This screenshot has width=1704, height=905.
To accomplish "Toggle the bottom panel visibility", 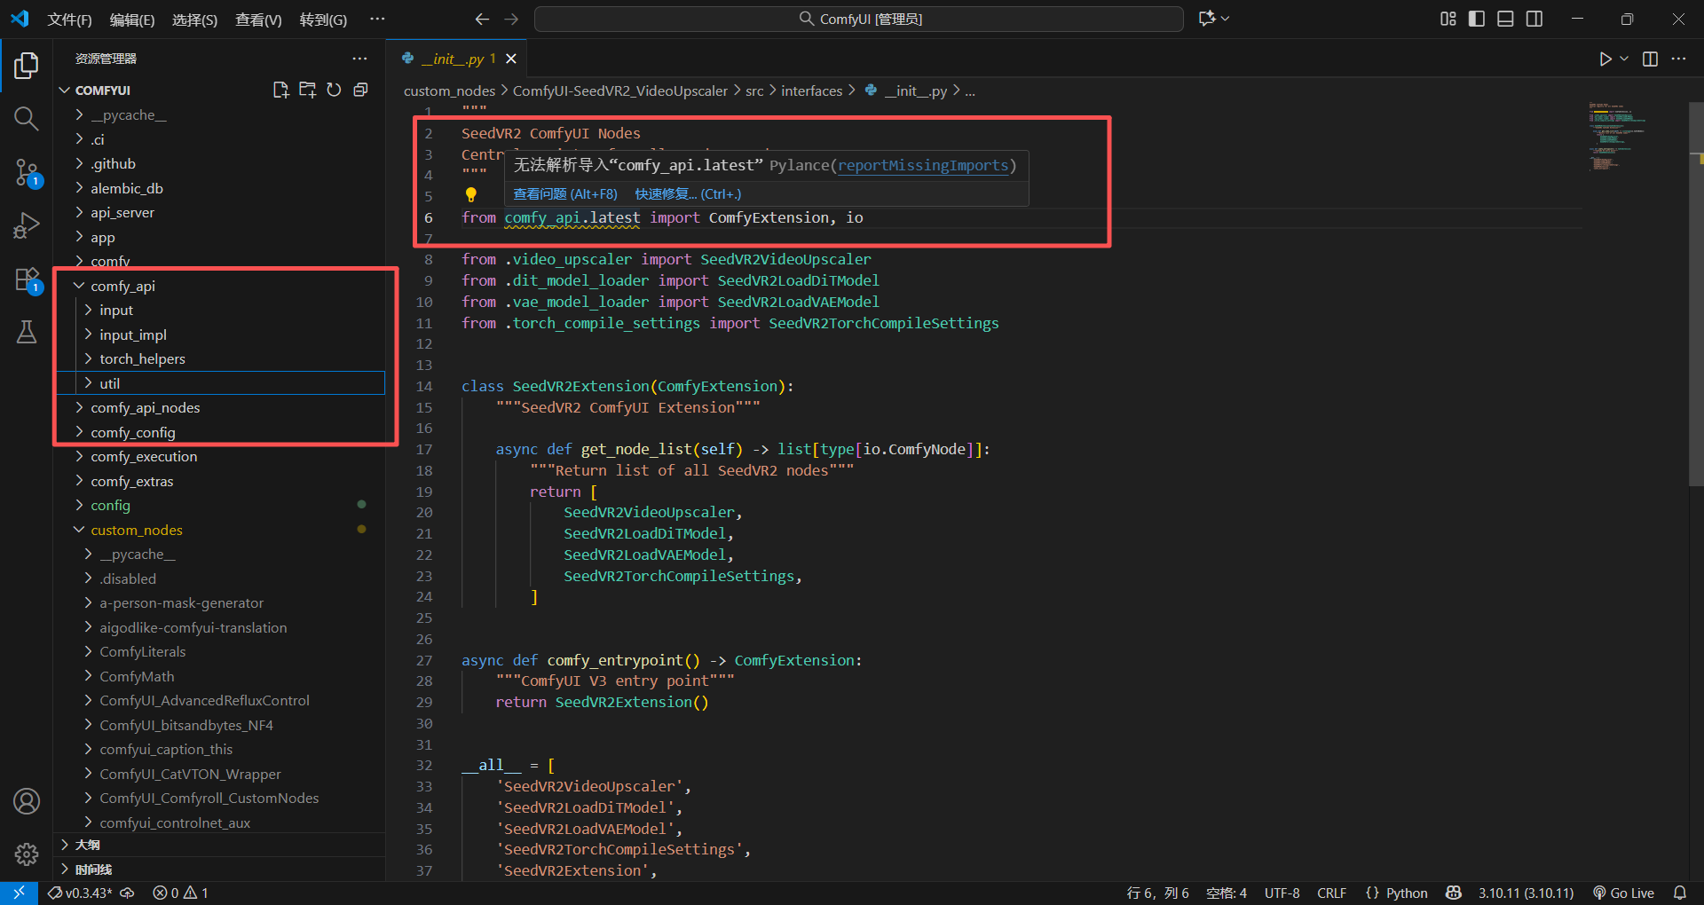I will pos(1505,19).
